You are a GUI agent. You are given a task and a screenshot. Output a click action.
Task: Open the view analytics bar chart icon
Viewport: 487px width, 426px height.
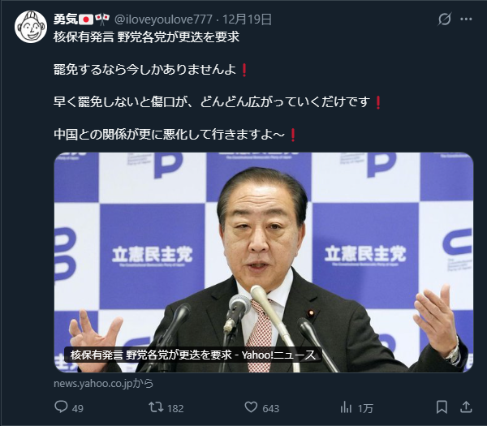[346, 407]
